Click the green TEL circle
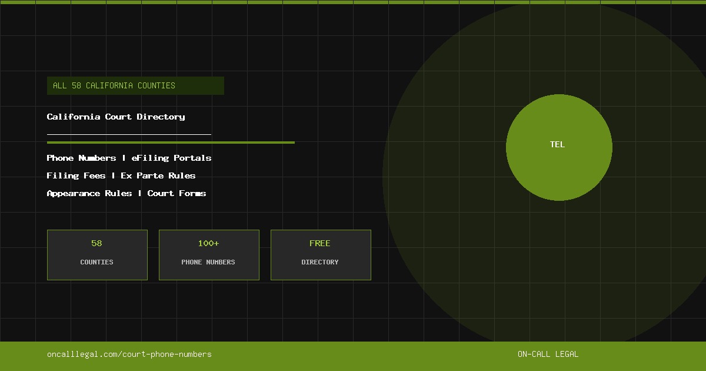The width and height of the screenshot is (706, 371). pyautogui.click(x=559, y=147)
